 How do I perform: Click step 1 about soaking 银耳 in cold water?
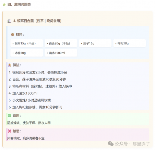(38, 72)
